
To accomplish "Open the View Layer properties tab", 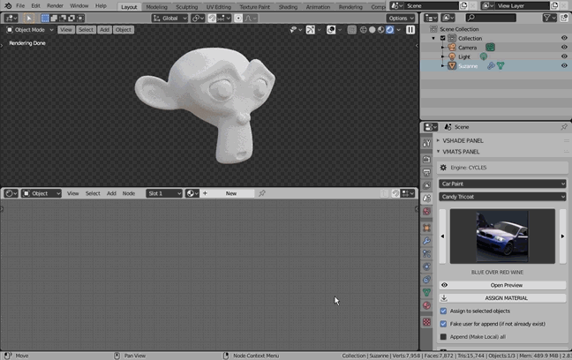I will click(426, 185).
